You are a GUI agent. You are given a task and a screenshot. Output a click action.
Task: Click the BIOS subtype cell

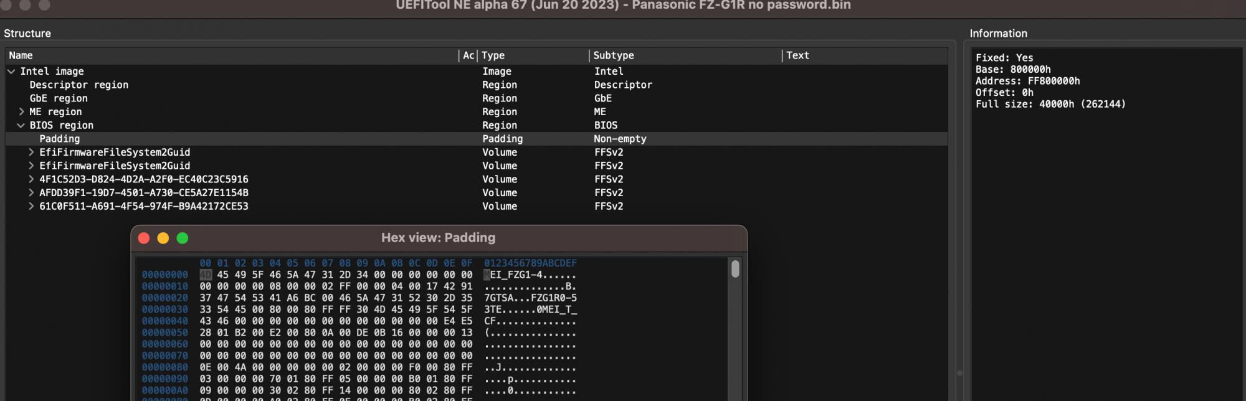606,125
